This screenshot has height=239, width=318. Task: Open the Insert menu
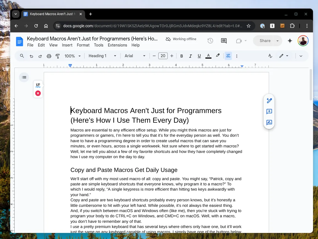67,45
